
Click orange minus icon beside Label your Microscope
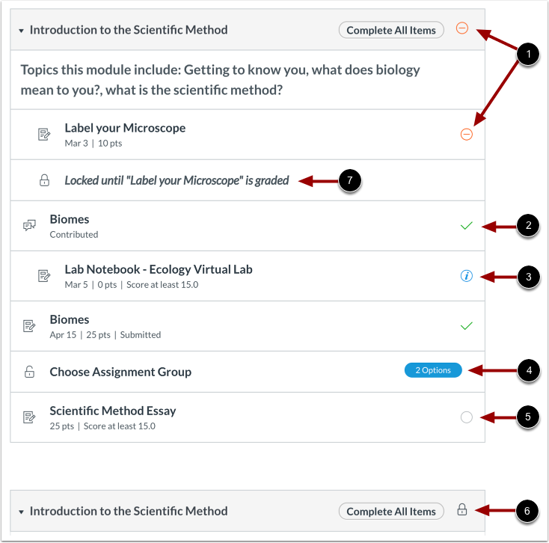coord(466,135)
